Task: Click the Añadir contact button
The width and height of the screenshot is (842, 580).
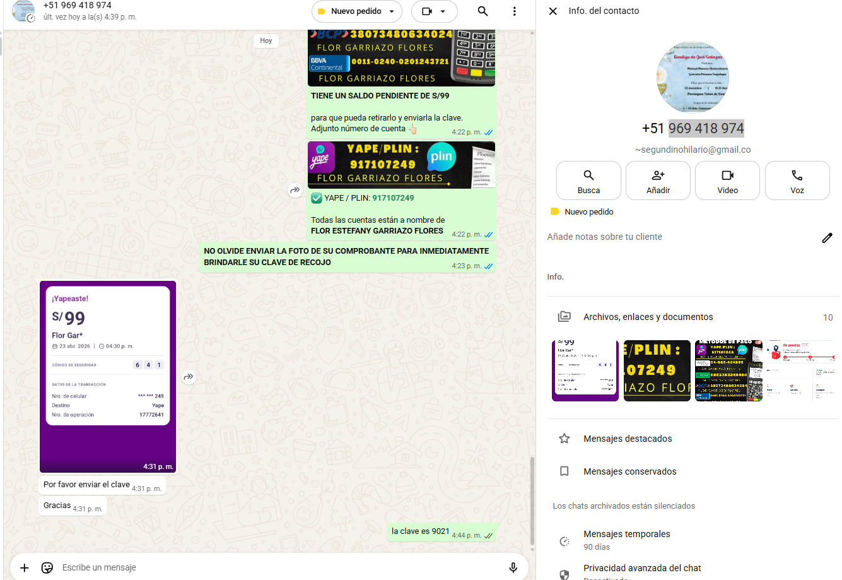Action: tap(658, 181)
